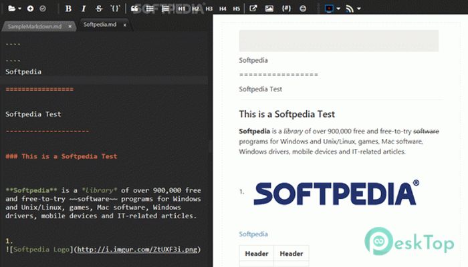468x267 pixels.
Task: Apply H3 heading
Action: click(x=209, y=9)
